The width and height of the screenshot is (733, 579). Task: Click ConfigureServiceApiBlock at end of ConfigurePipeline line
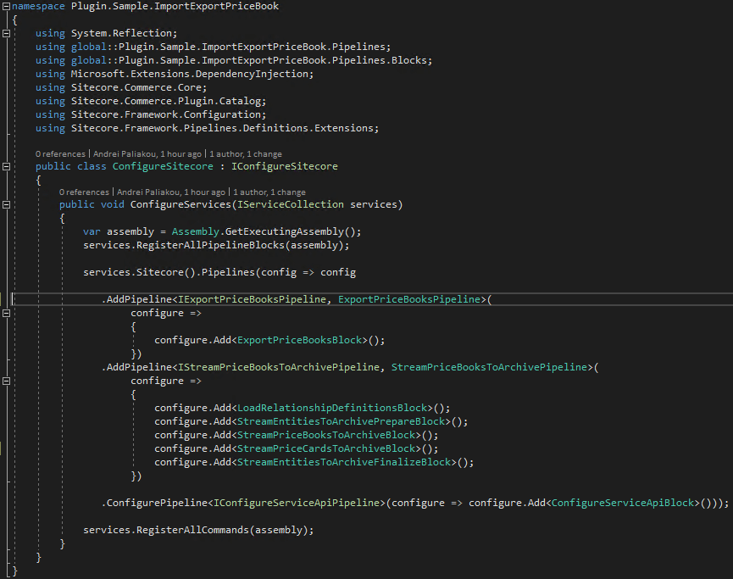point(623,503)
